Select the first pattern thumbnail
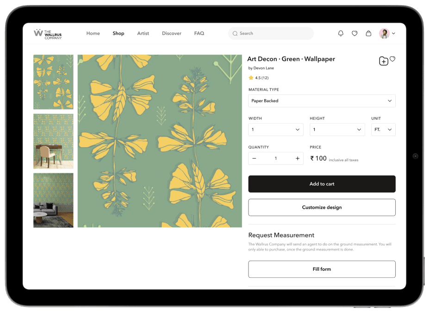This screenshot has width=429, height=312. click(53, 82)
